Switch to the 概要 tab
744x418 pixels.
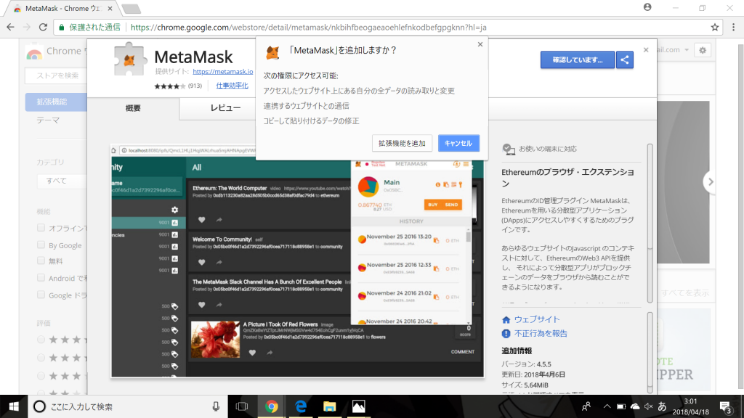(134, 109)
